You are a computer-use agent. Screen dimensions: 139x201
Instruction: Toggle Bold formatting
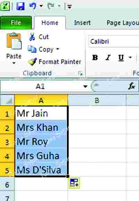[95, 57]
